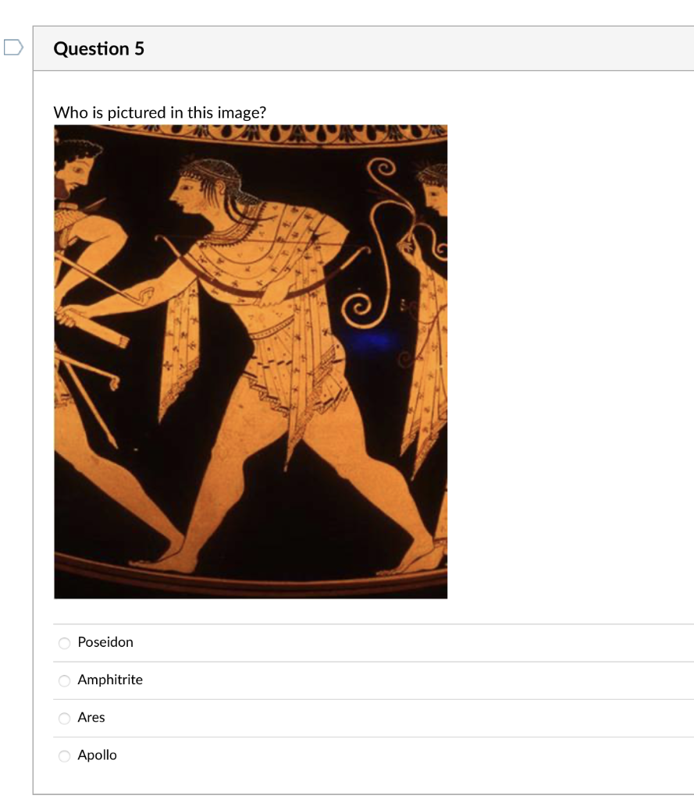Screen dimensions: 694x799
Task: Click the Question 5 heading
Action: (99, 48)
